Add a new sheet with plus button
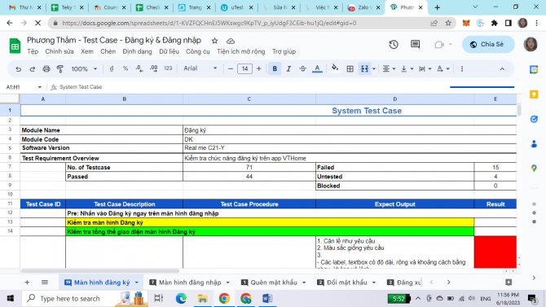The image size is (546, 307). [x=27, y=283]
